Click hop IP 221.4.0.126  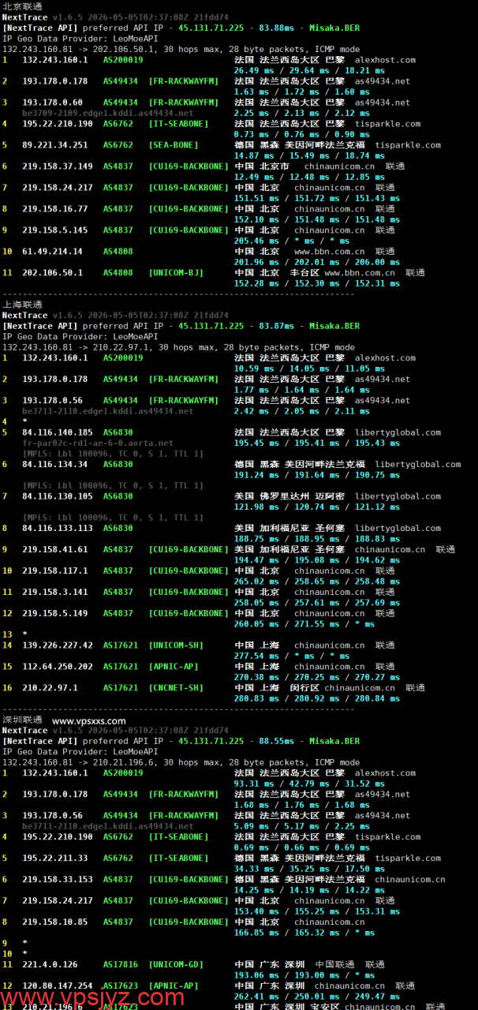50,965
